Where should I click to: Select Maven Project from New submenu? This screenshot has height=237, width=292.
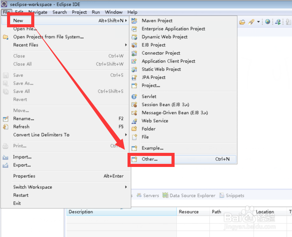[x=183, y=21]
